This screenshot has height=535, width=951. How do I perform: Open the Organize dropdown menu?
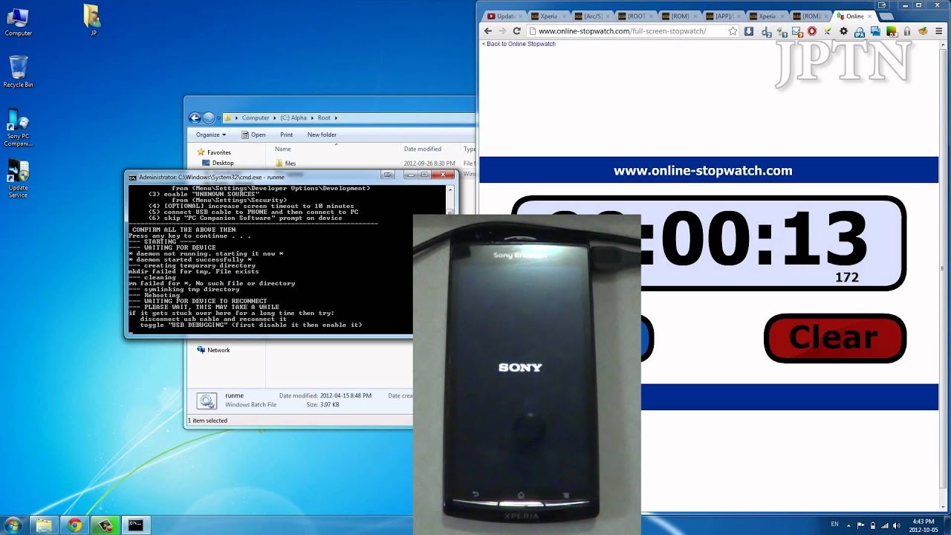coord(211,134)
